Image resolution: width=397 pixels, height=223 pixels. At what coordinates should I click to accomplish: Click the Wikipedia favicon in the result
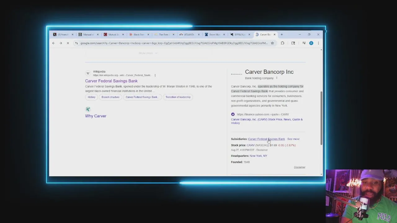click(88, 73)
